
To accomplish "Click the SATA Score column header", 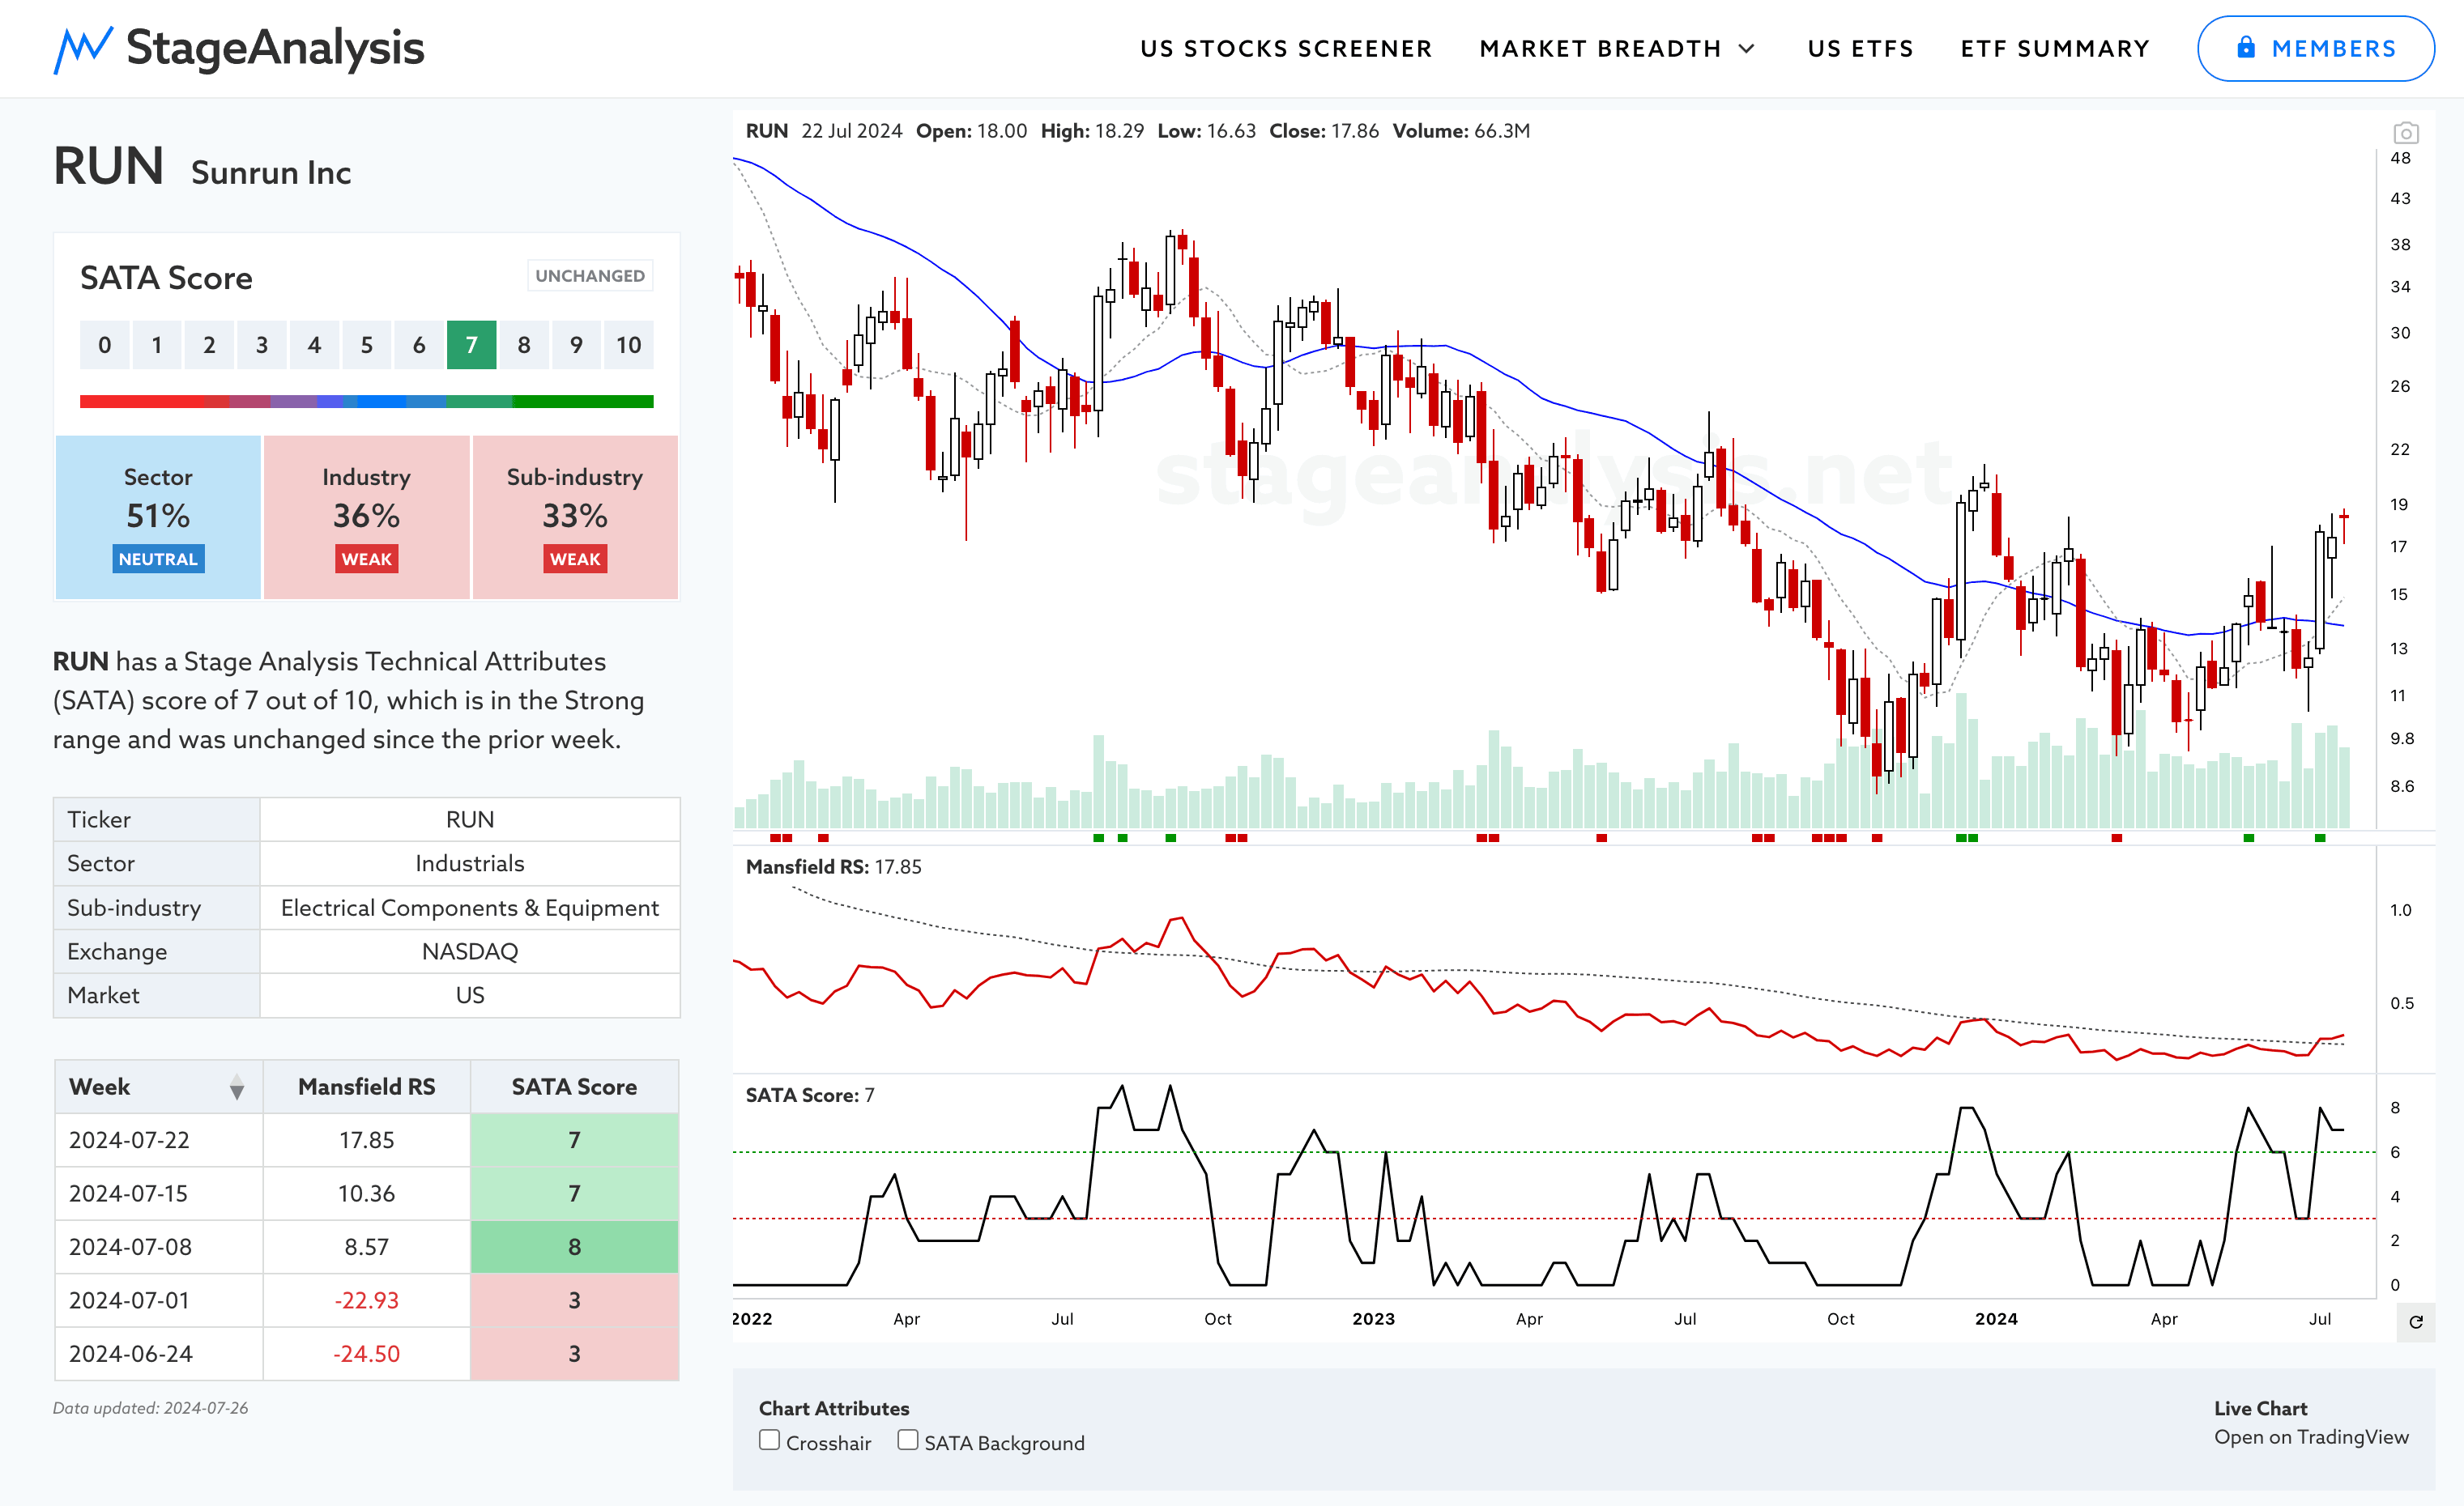I will click(574, 1087).
